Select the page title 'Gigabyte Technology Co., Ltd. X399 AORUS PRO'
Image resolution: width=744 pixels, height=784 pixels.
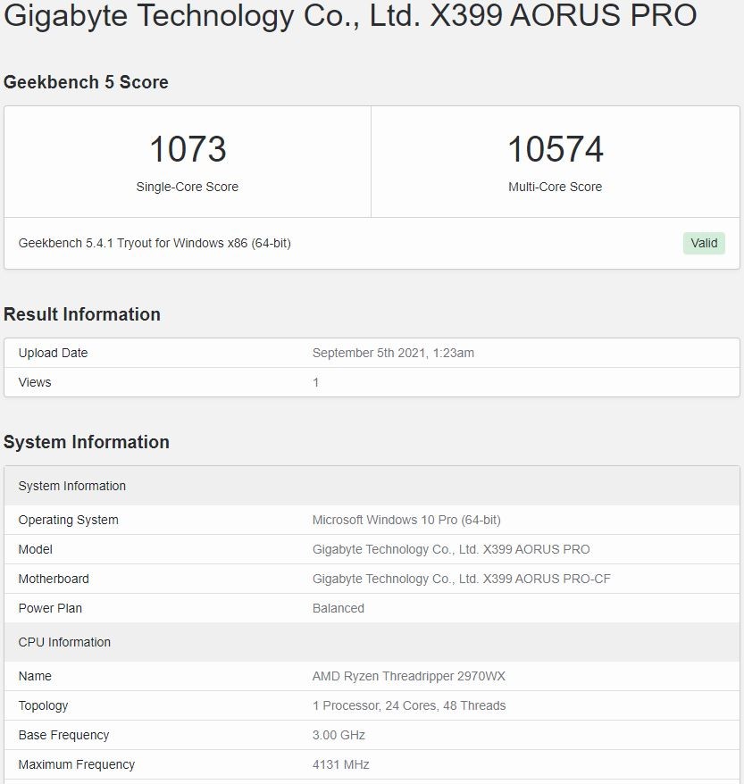350,16
